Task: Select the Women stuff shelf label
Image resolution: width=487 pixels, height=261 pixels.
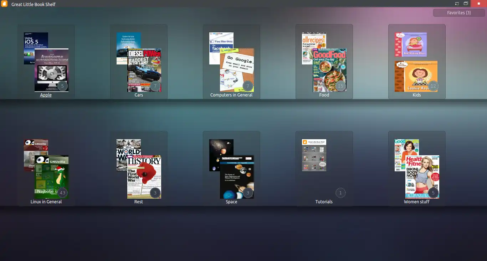Action: pyautogui.click(x=417, y=202)
